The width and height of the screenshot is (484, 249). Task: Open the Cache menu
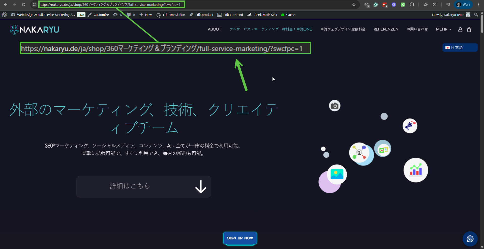tap(288, 15)
